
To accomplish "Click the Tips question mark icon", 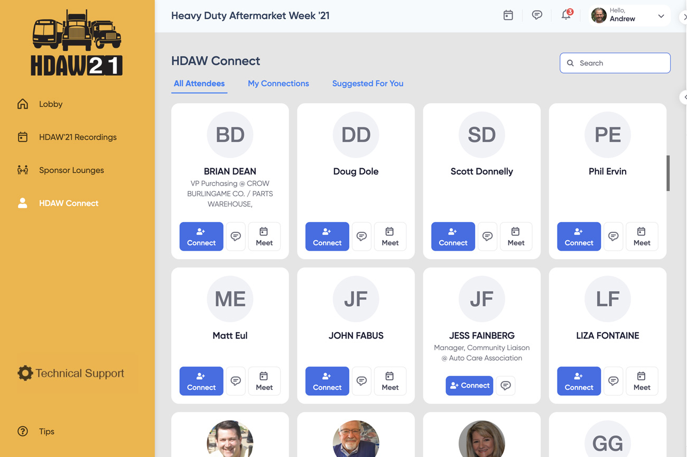I will pyautogui.click(x=23, y=431).
